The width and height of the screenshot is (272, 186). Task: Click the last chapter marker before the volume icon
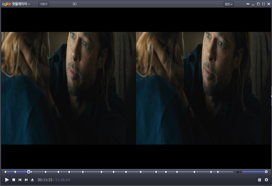tap(218, 172)
